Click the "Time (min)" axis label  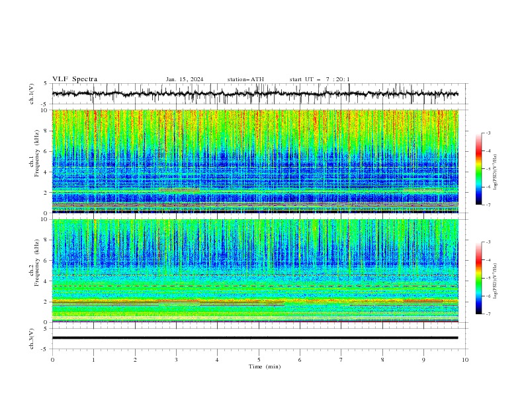[265, 366]
